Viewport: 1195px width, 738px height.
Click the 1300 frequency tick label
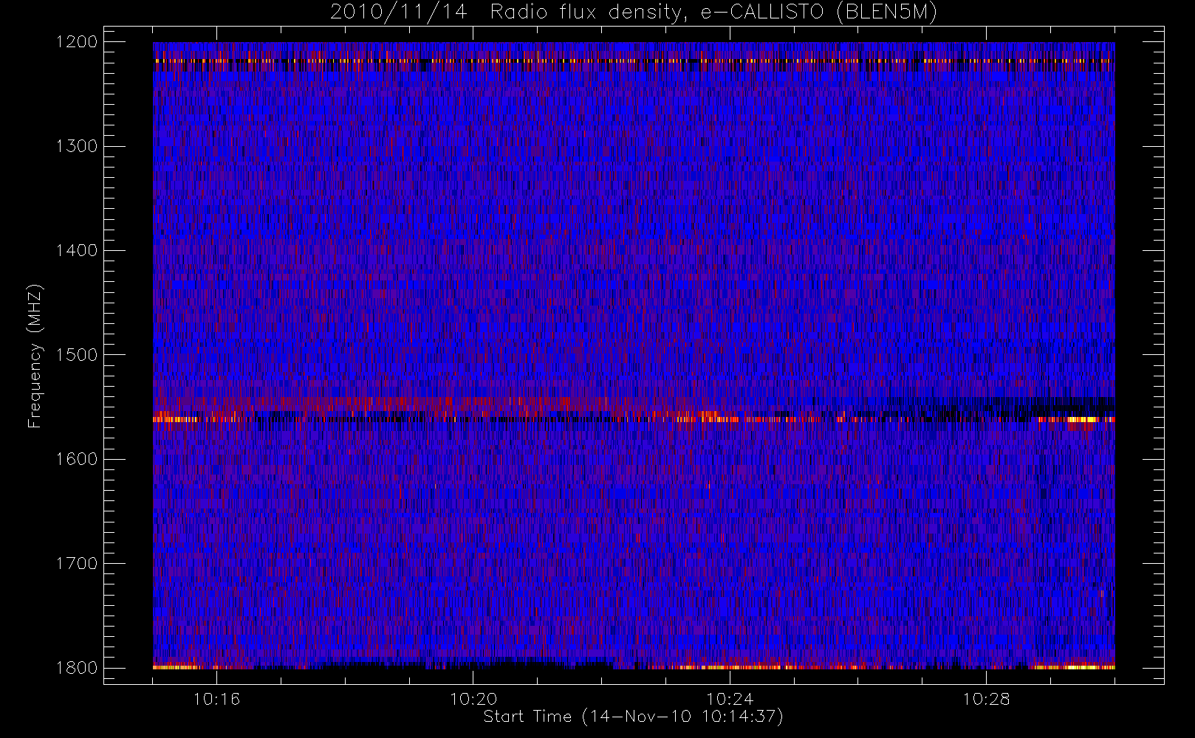(77, 146)
